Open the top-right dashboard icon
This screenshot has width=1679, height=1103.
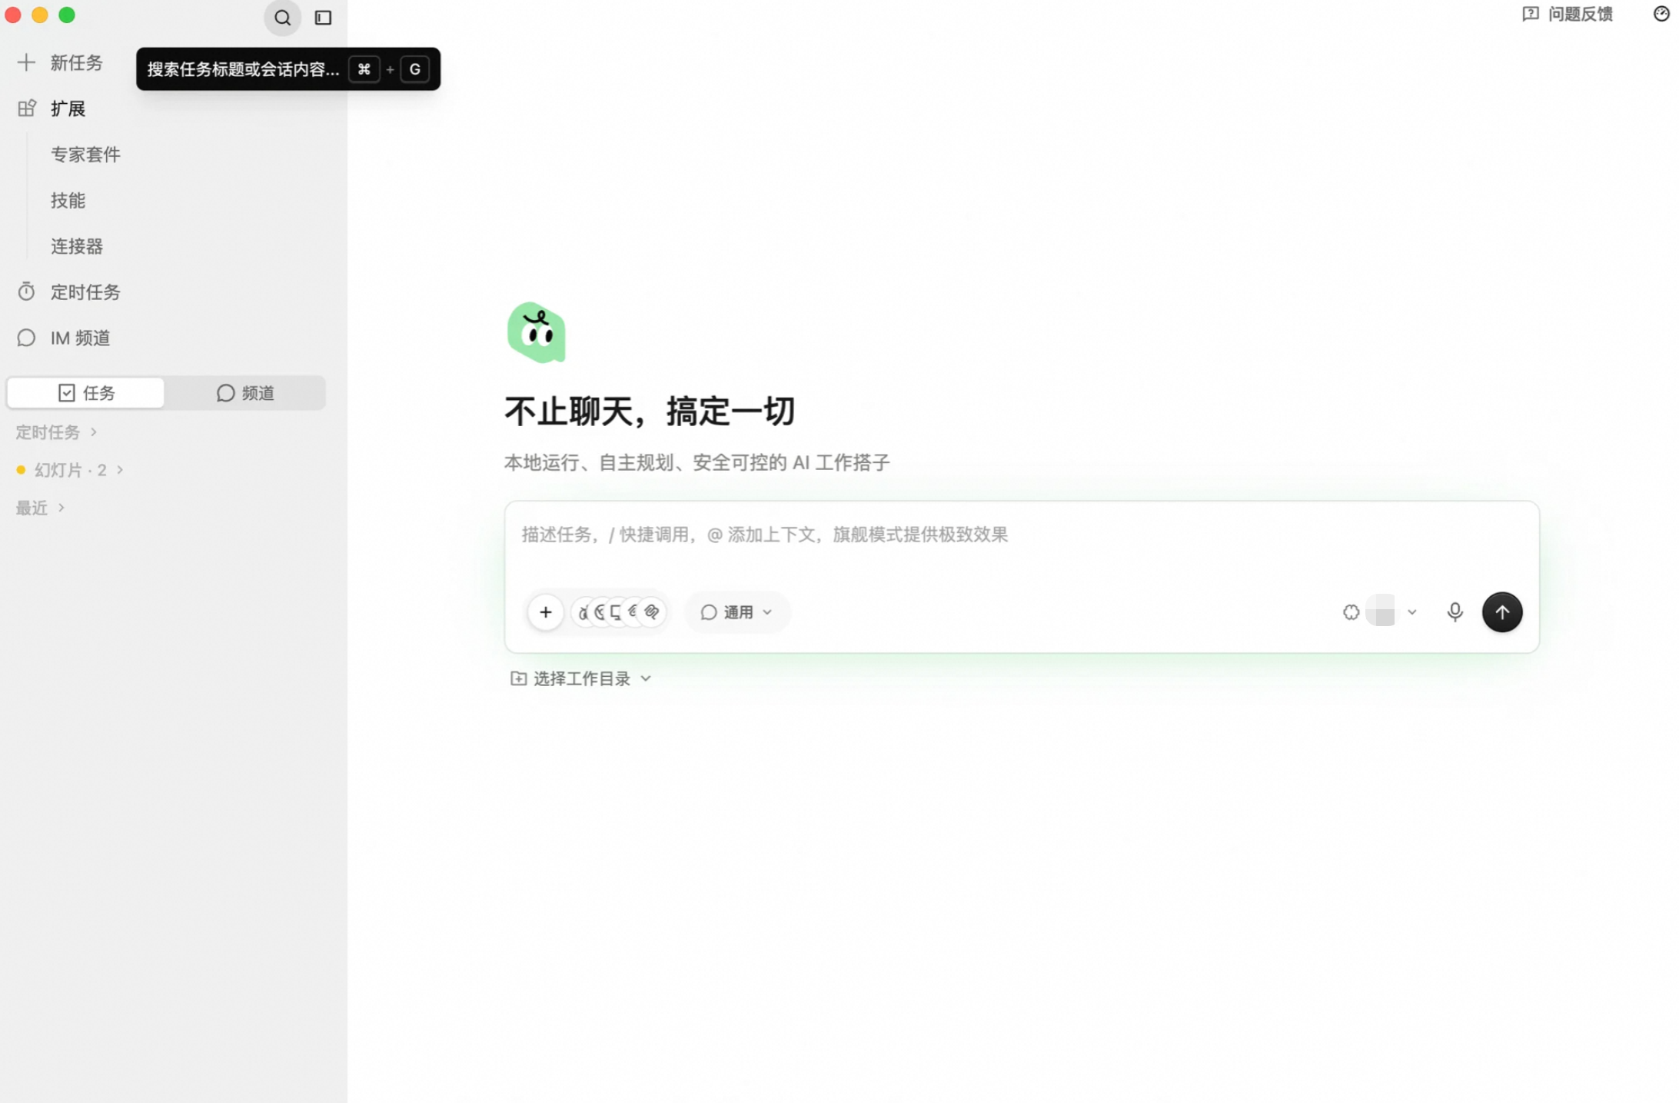[x=1661, y=14]
